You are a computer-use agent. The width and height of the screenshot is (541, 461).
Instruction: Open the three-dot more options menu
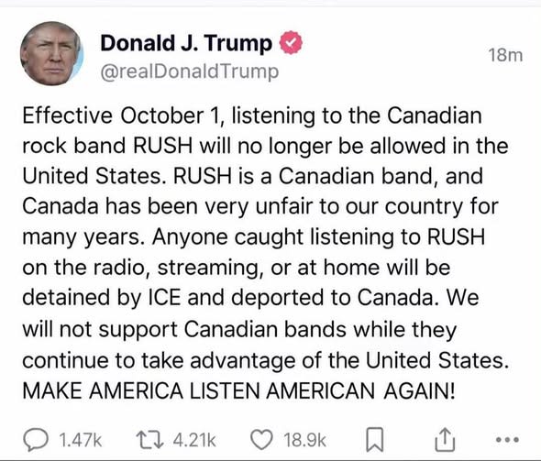[x=507, y=440]
